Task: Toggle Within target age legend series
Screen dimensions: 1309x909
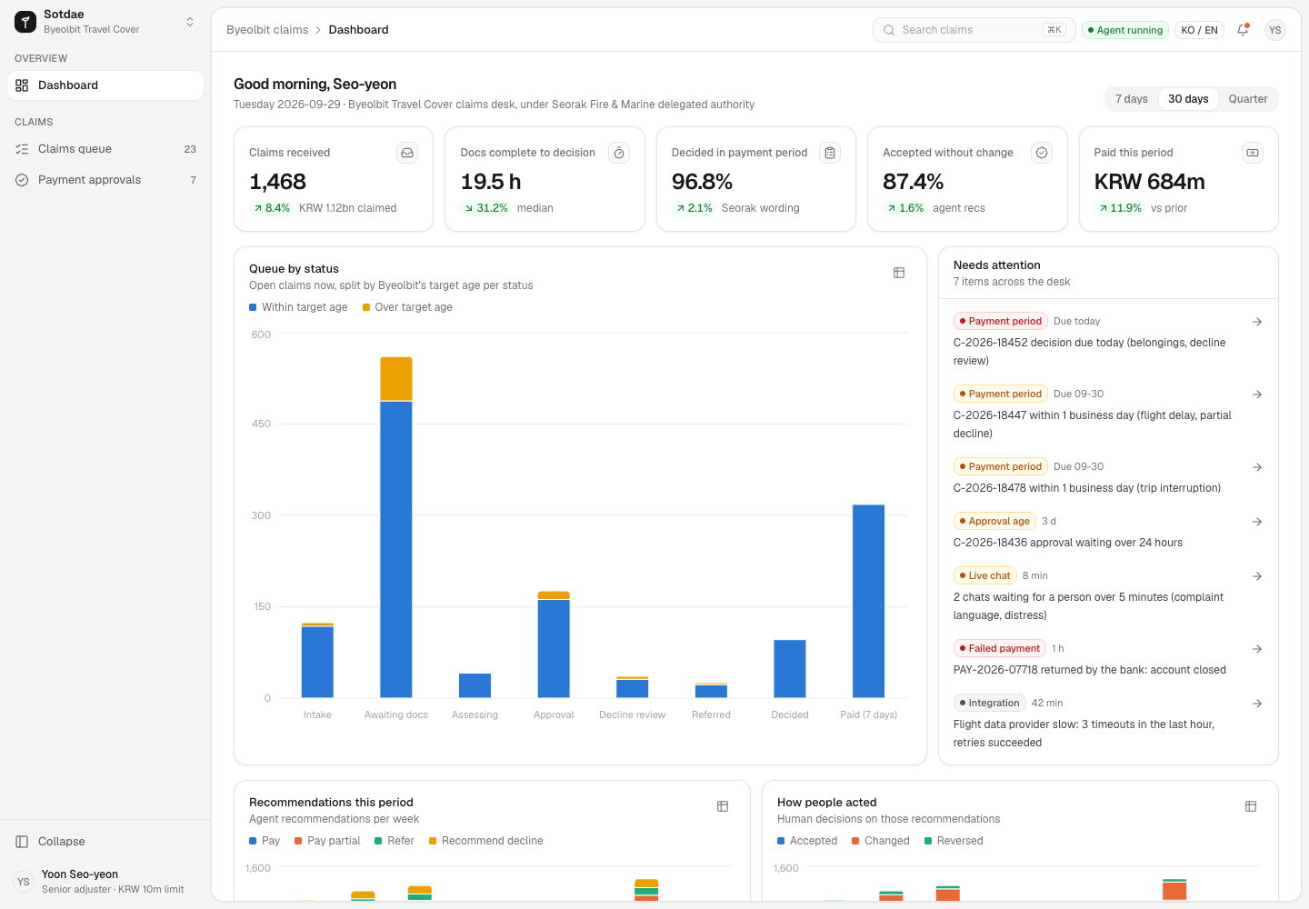Action: [298, 307]
